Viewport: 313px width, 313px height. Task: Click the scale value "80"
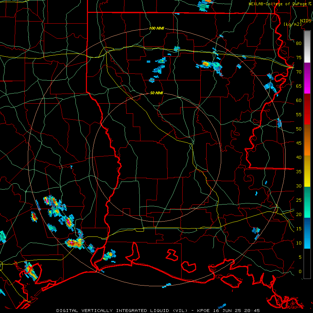pos(299,43)
